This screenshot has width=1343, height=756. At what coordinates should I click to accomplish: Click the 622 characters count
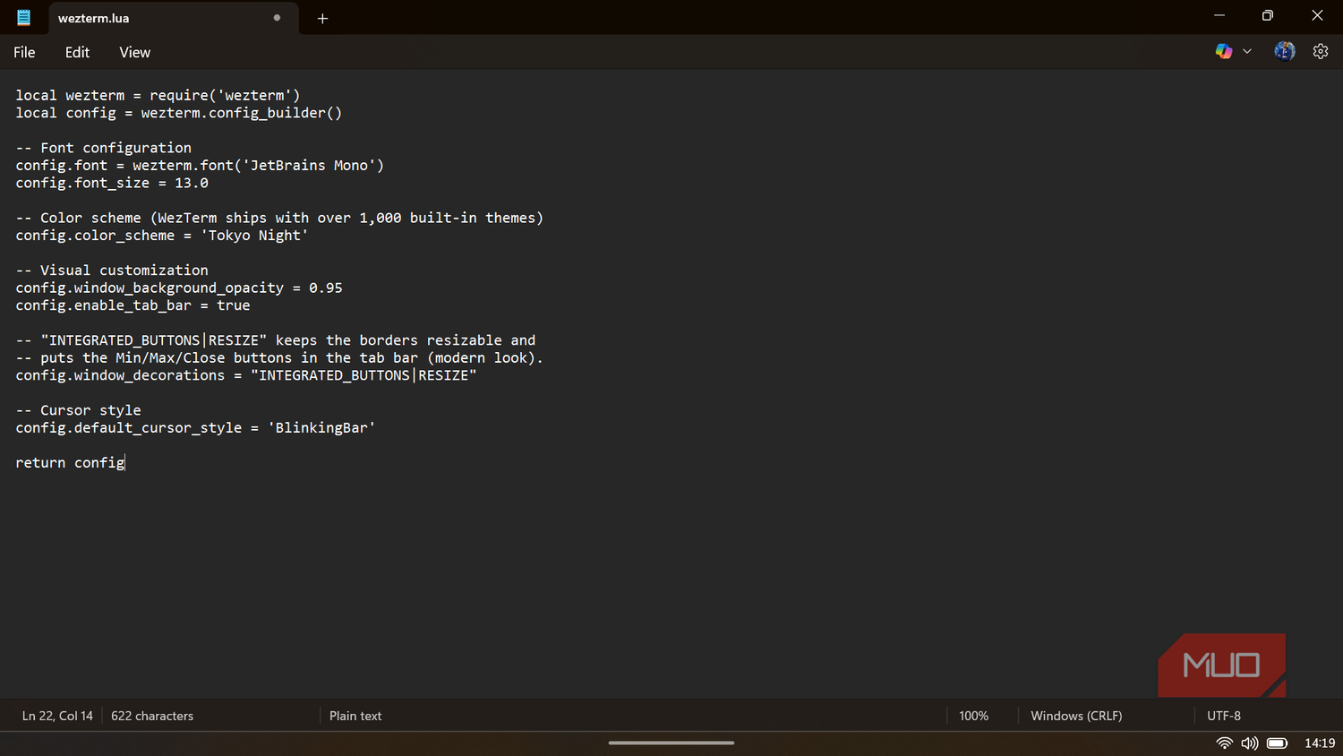pos(152,716)
